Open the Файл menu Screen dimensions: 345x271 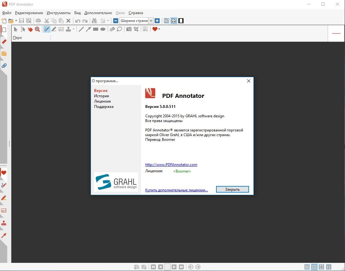pyautogui.click(x=7, y=13)
